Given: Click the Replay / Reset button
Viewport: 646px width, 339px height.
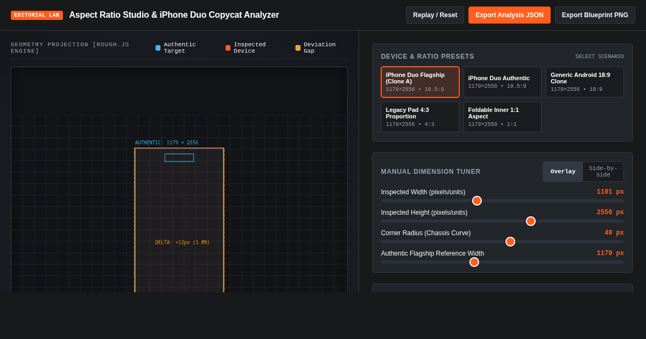Looking at the screenshot, I should point(435,15).
